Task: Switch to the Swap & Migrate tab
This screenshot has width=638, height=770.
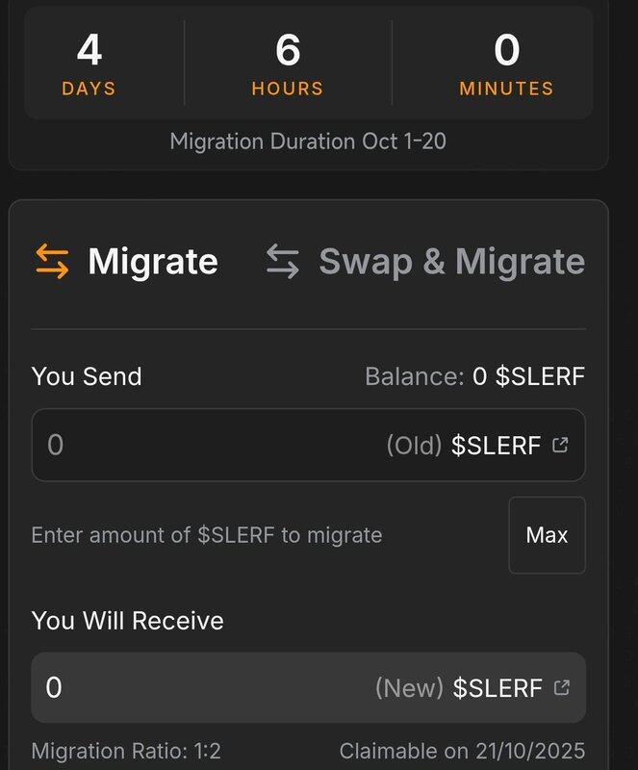Action: [x=451, y=262]
